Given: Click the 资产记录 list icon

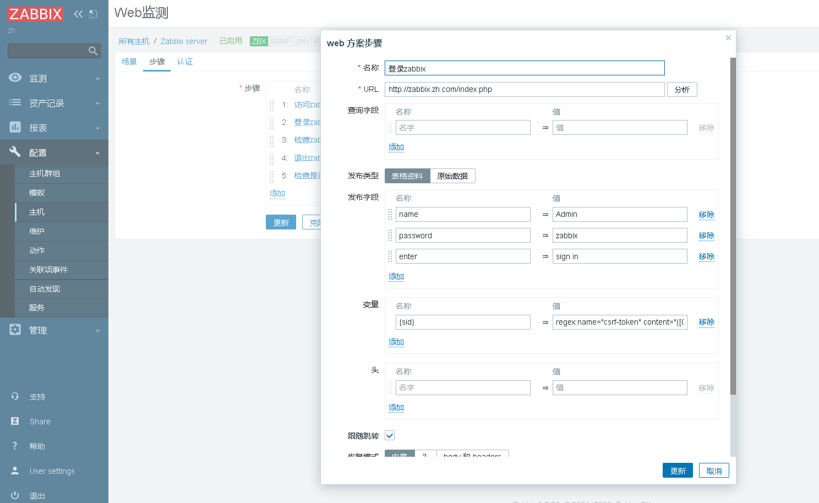Looking at the screenshot, I should (x=15, y=102).
